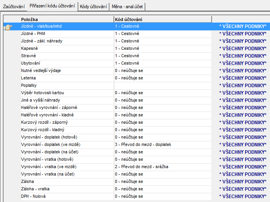
Task: Click 0 - neúčtuje se code for Záloha
Action: (x=163, y=182)
